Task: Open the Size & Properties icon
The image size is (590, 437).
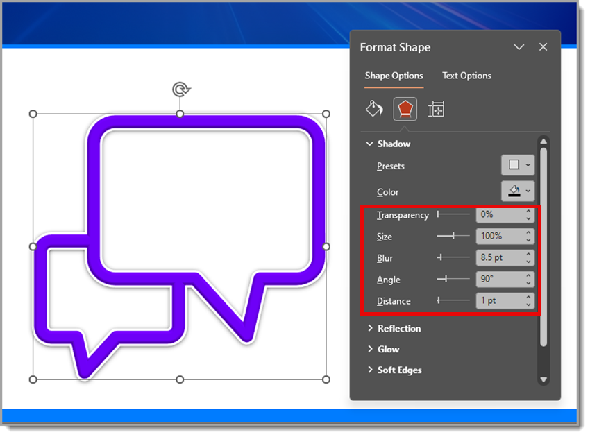Action: 436,109
